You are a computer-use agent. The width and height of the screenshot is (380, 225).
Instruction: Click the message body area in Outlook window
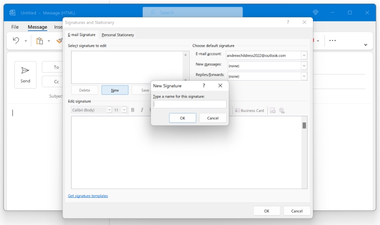point(34,157)
